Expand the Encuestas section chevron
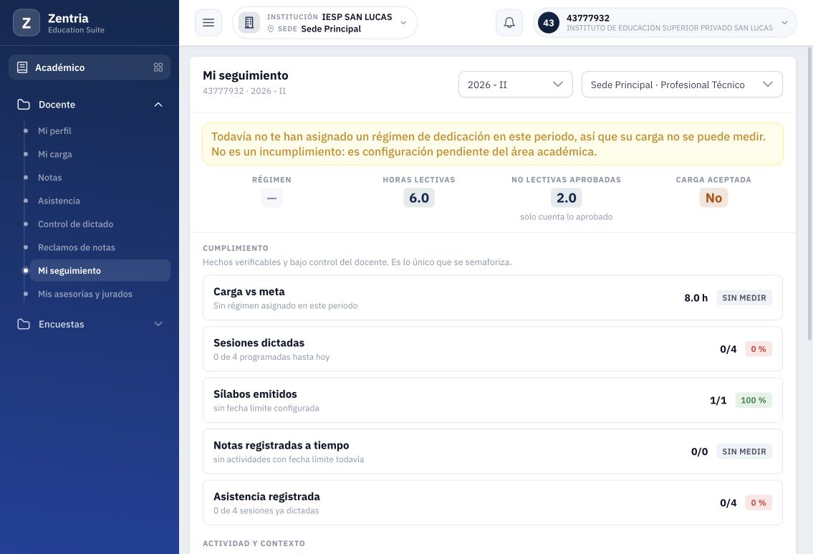The height and width of the screenshot is (554, 813). pos(158,324)
